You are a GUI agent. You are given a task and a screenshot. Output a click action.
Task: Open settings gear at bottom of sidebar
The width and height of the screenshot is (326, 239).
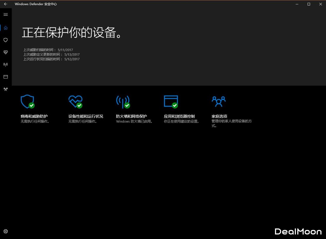[x=5, y=231]
